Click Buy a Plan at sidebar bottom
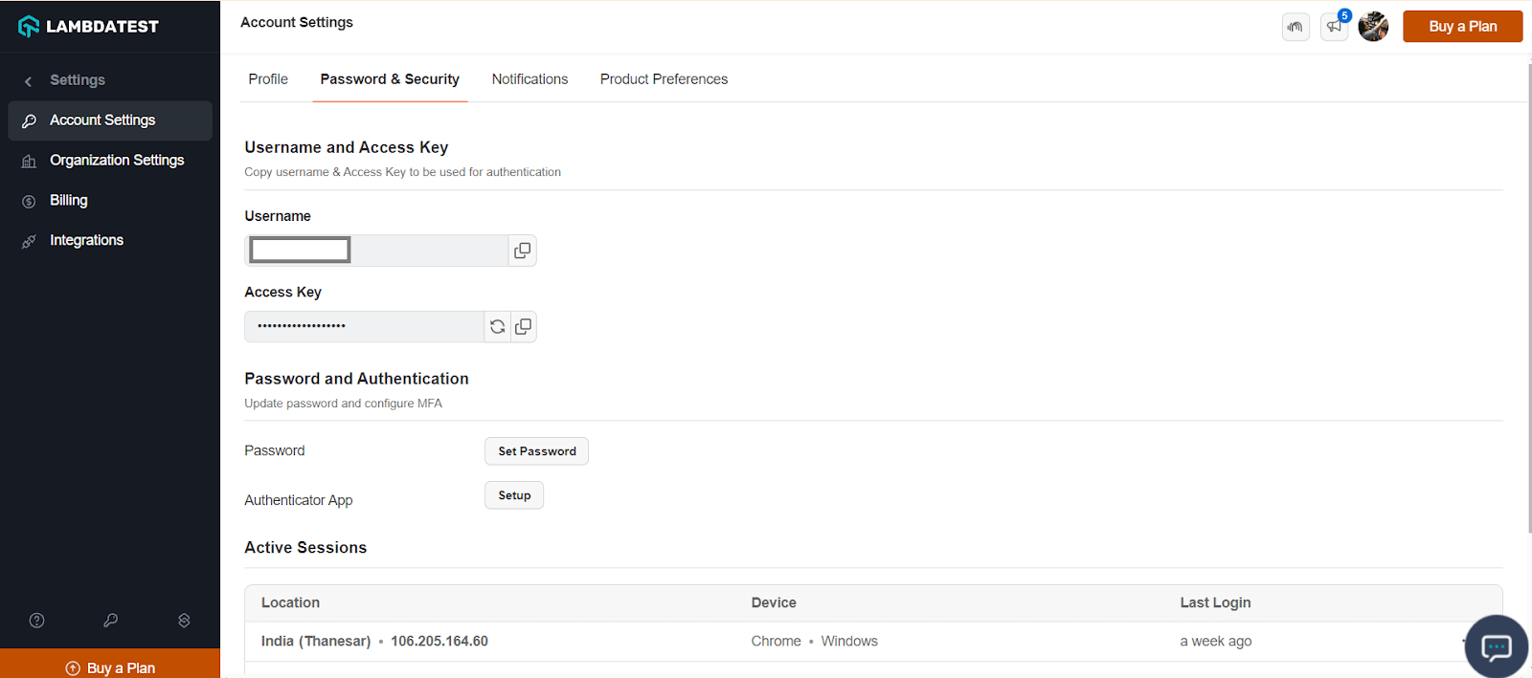Screen dimensions: 1532x678 click(x=110, y=665)
